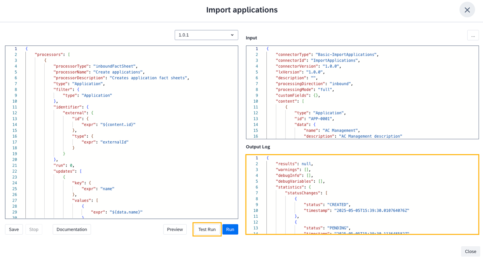
Task: Click the "debugInfo" line in the Output Log
Action: coord(294,175)
